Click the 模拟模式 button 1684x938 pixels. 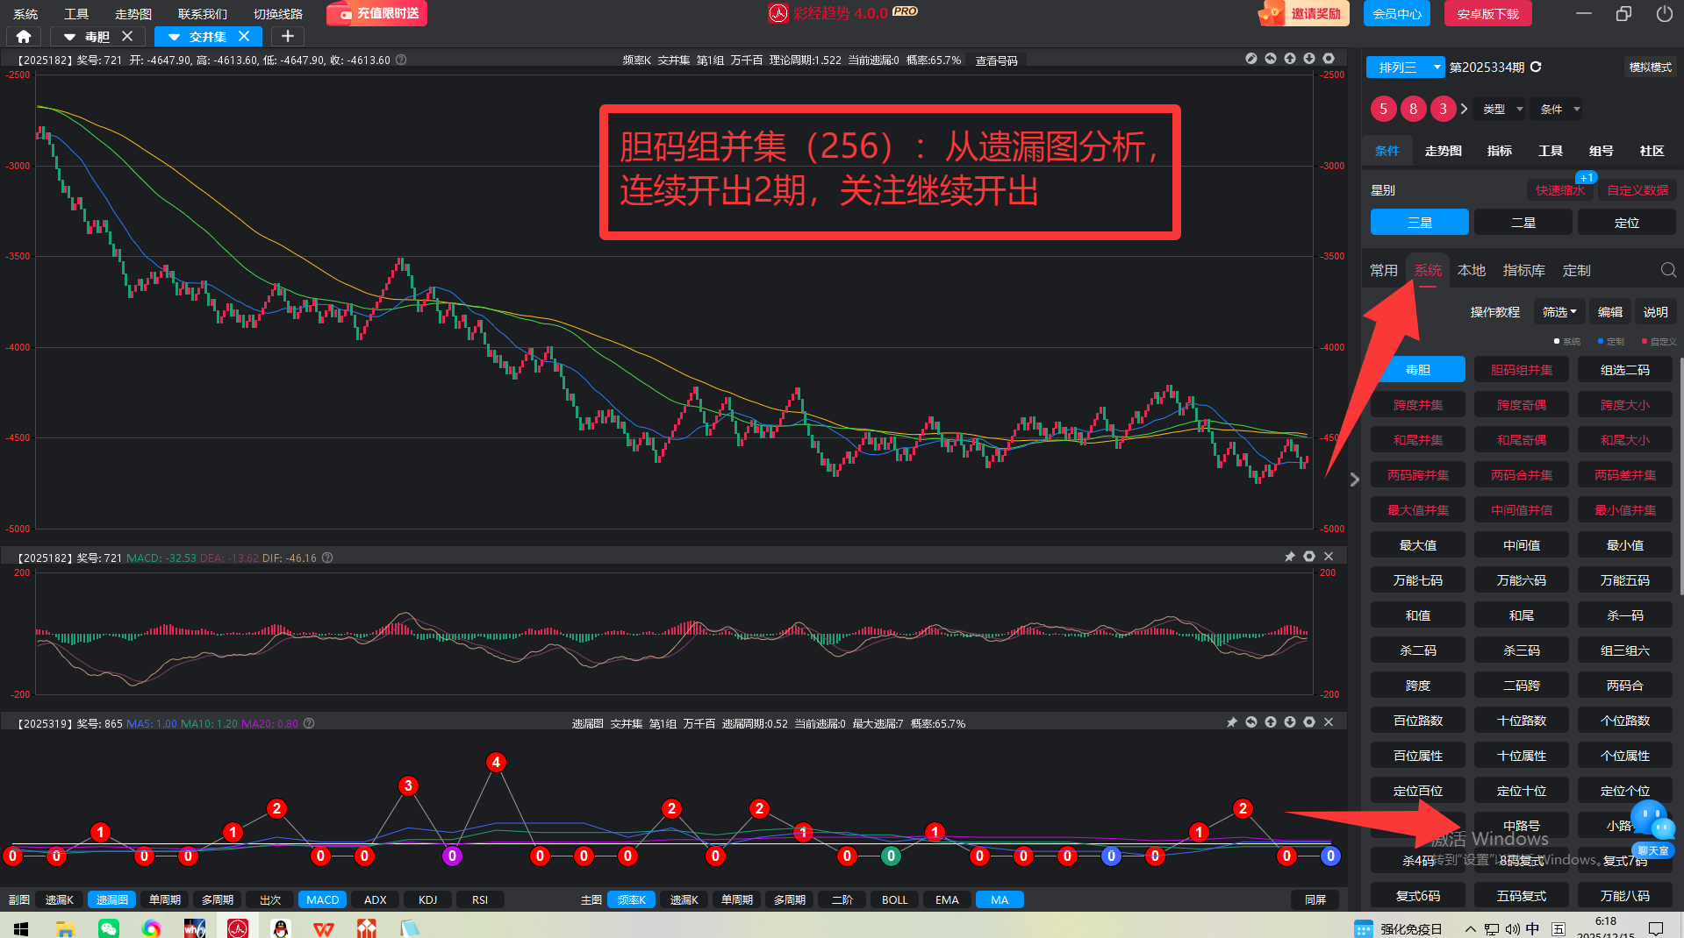point(1650,67)
